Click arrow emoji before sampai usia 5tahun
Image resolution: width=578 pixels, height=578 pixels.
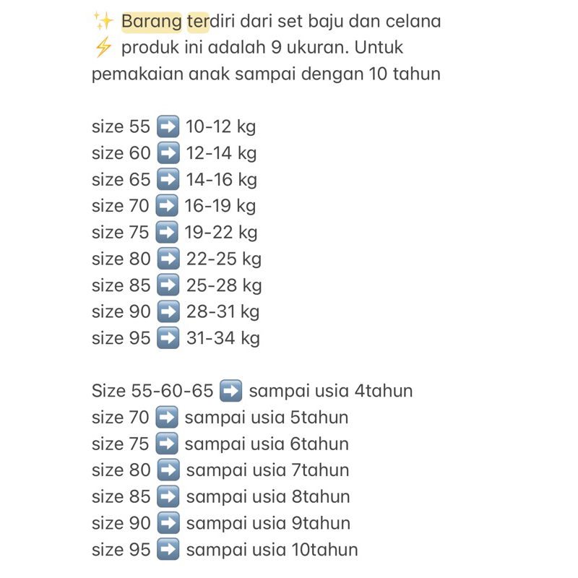[167, 418]
